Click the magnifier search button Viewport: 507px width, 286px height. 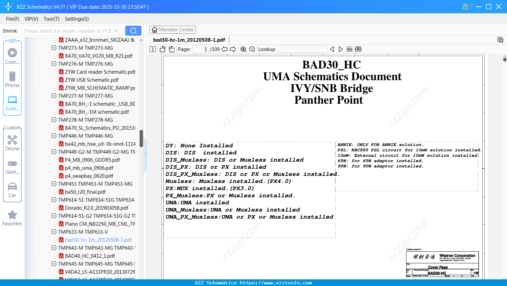(x=133, y=31)
